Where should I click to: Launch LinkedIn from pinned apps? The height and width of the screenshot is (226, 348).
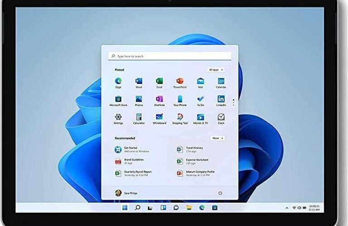[221, 101]
